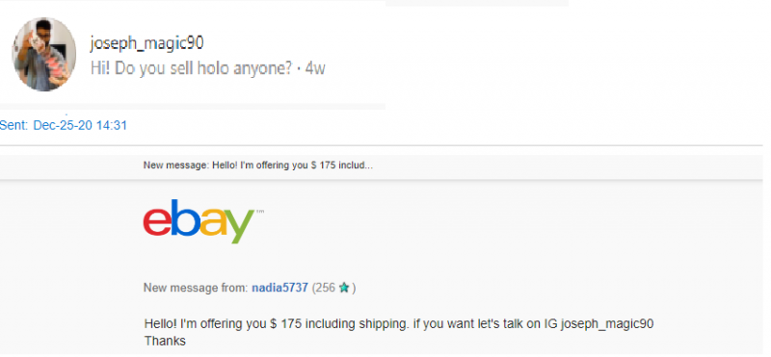Click the "Hello! I'm offering you" sentence start
771x357 pixels.
coord(206,324)
